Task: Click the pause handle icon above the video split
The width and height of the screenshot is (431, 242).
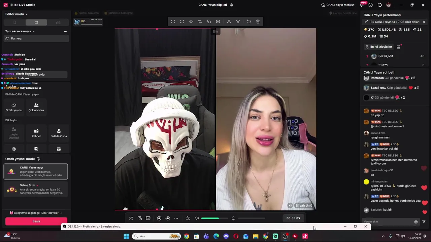Action: (215, 32)
